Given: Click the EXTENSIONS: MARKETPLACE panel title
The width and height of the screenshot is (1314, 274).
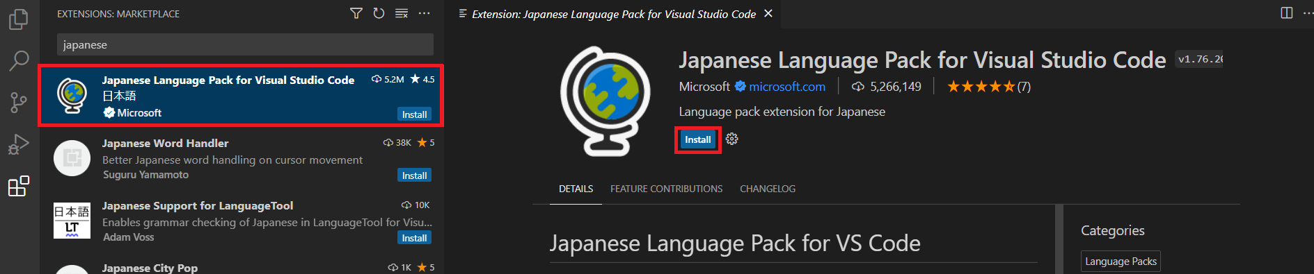Looking at the screenshot, I should 118,14.
